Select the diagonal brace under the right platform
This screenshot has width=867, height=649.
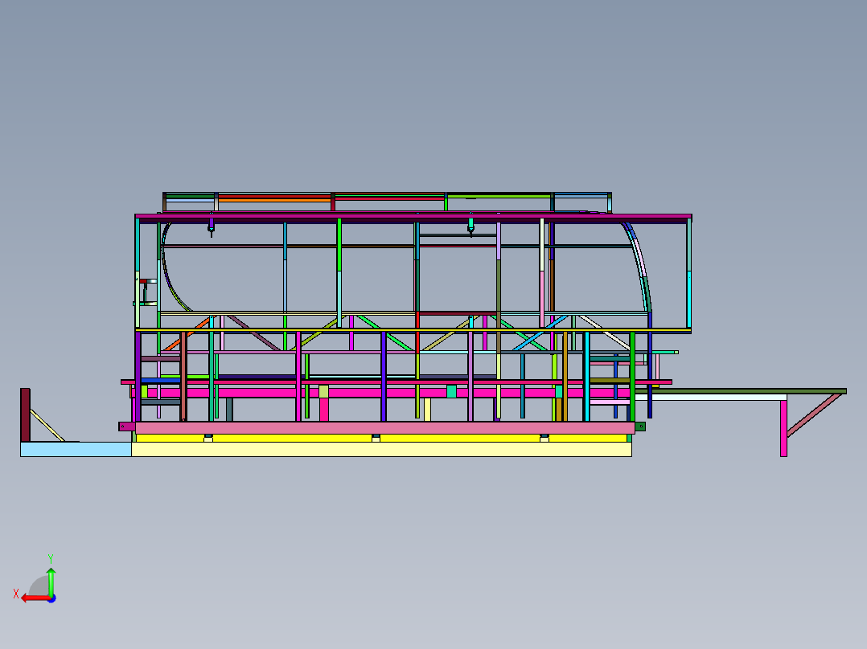click(x=813, y=414)
